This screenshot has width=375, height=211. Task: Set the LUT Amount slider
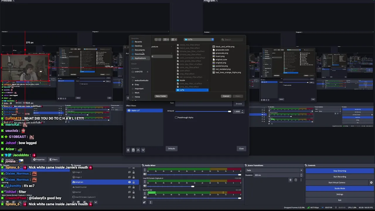coord(203,111)
